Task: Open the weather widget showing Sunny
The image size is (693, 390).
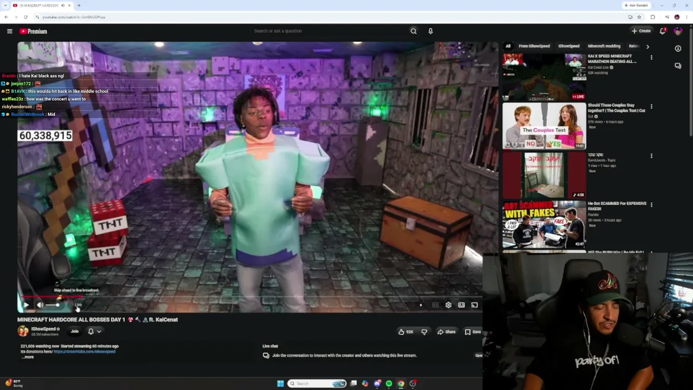Action: point(14,383)
